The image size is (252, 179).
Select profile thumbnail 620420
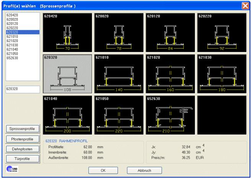tap(67, 33)
